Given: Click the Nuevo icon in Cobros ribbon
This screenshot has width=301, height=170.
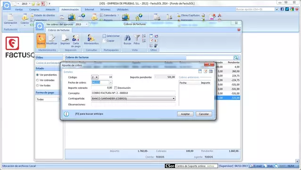Looking at the screenshot, I should (41, 40).
